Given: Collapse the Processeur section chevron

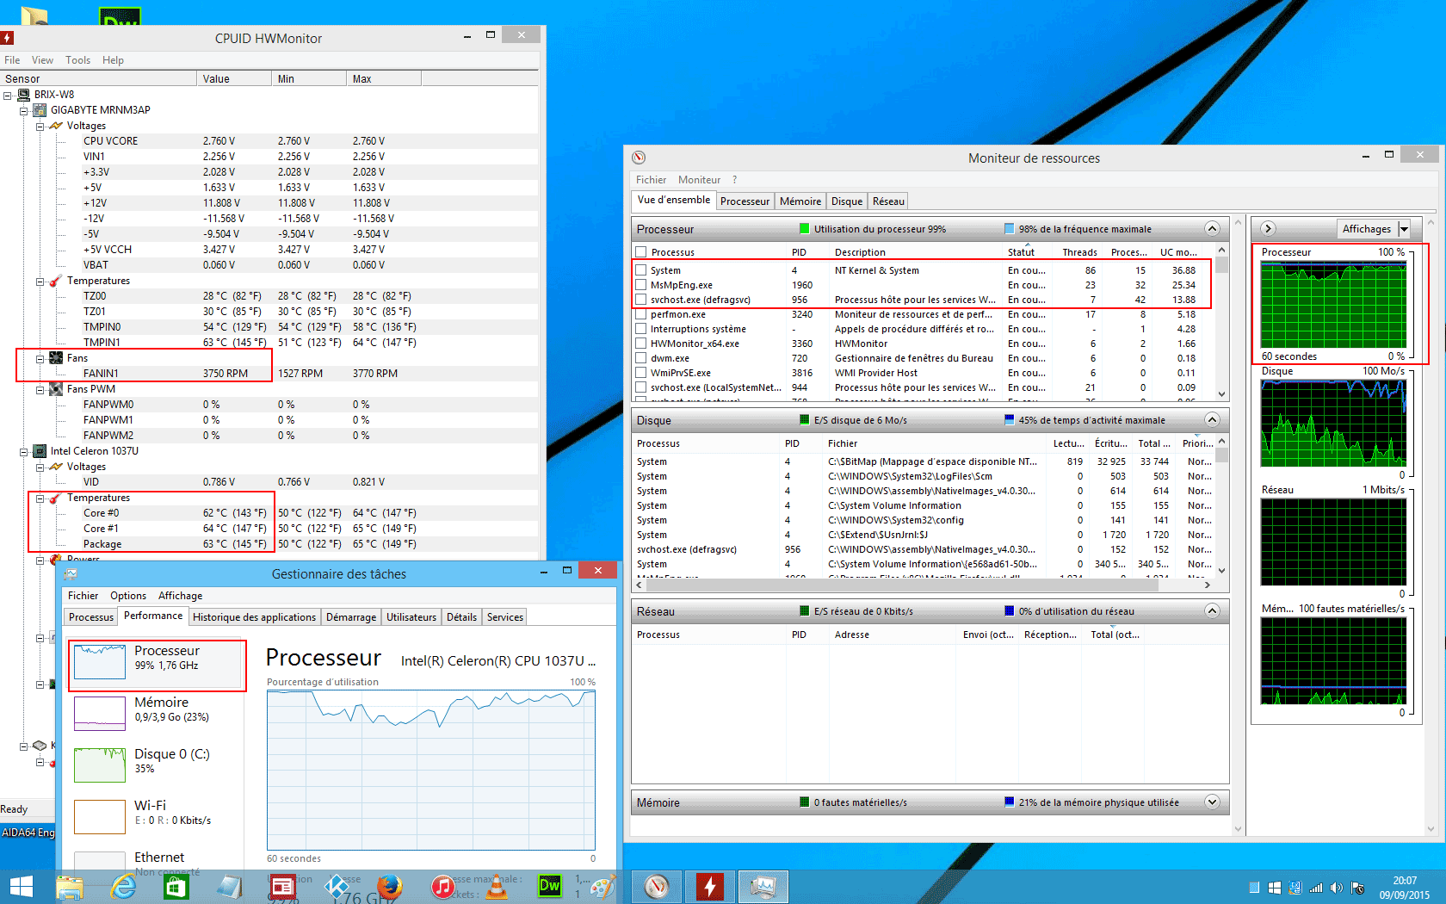Looking at the screenshot, I should pos(1212,229).
